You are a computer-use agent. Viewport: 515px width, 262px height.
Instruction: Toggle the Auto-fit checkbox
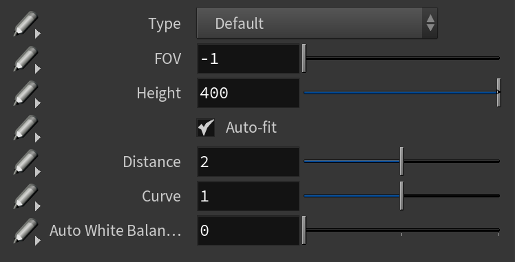206,127
